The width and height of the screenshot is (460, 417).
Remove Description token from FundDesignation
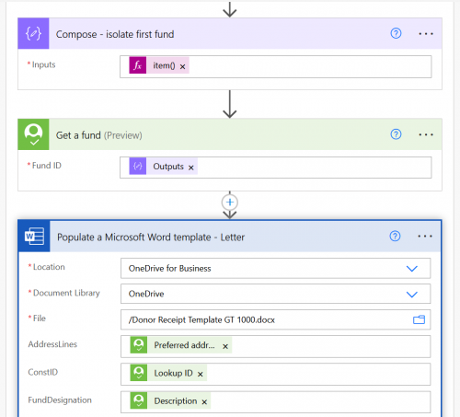[204, 402]
